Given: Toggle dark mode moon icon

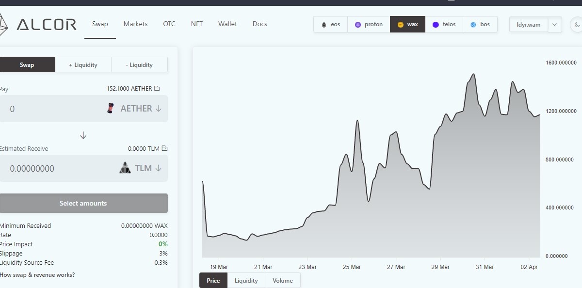Looking at the screenshot, I should [577, 24].
